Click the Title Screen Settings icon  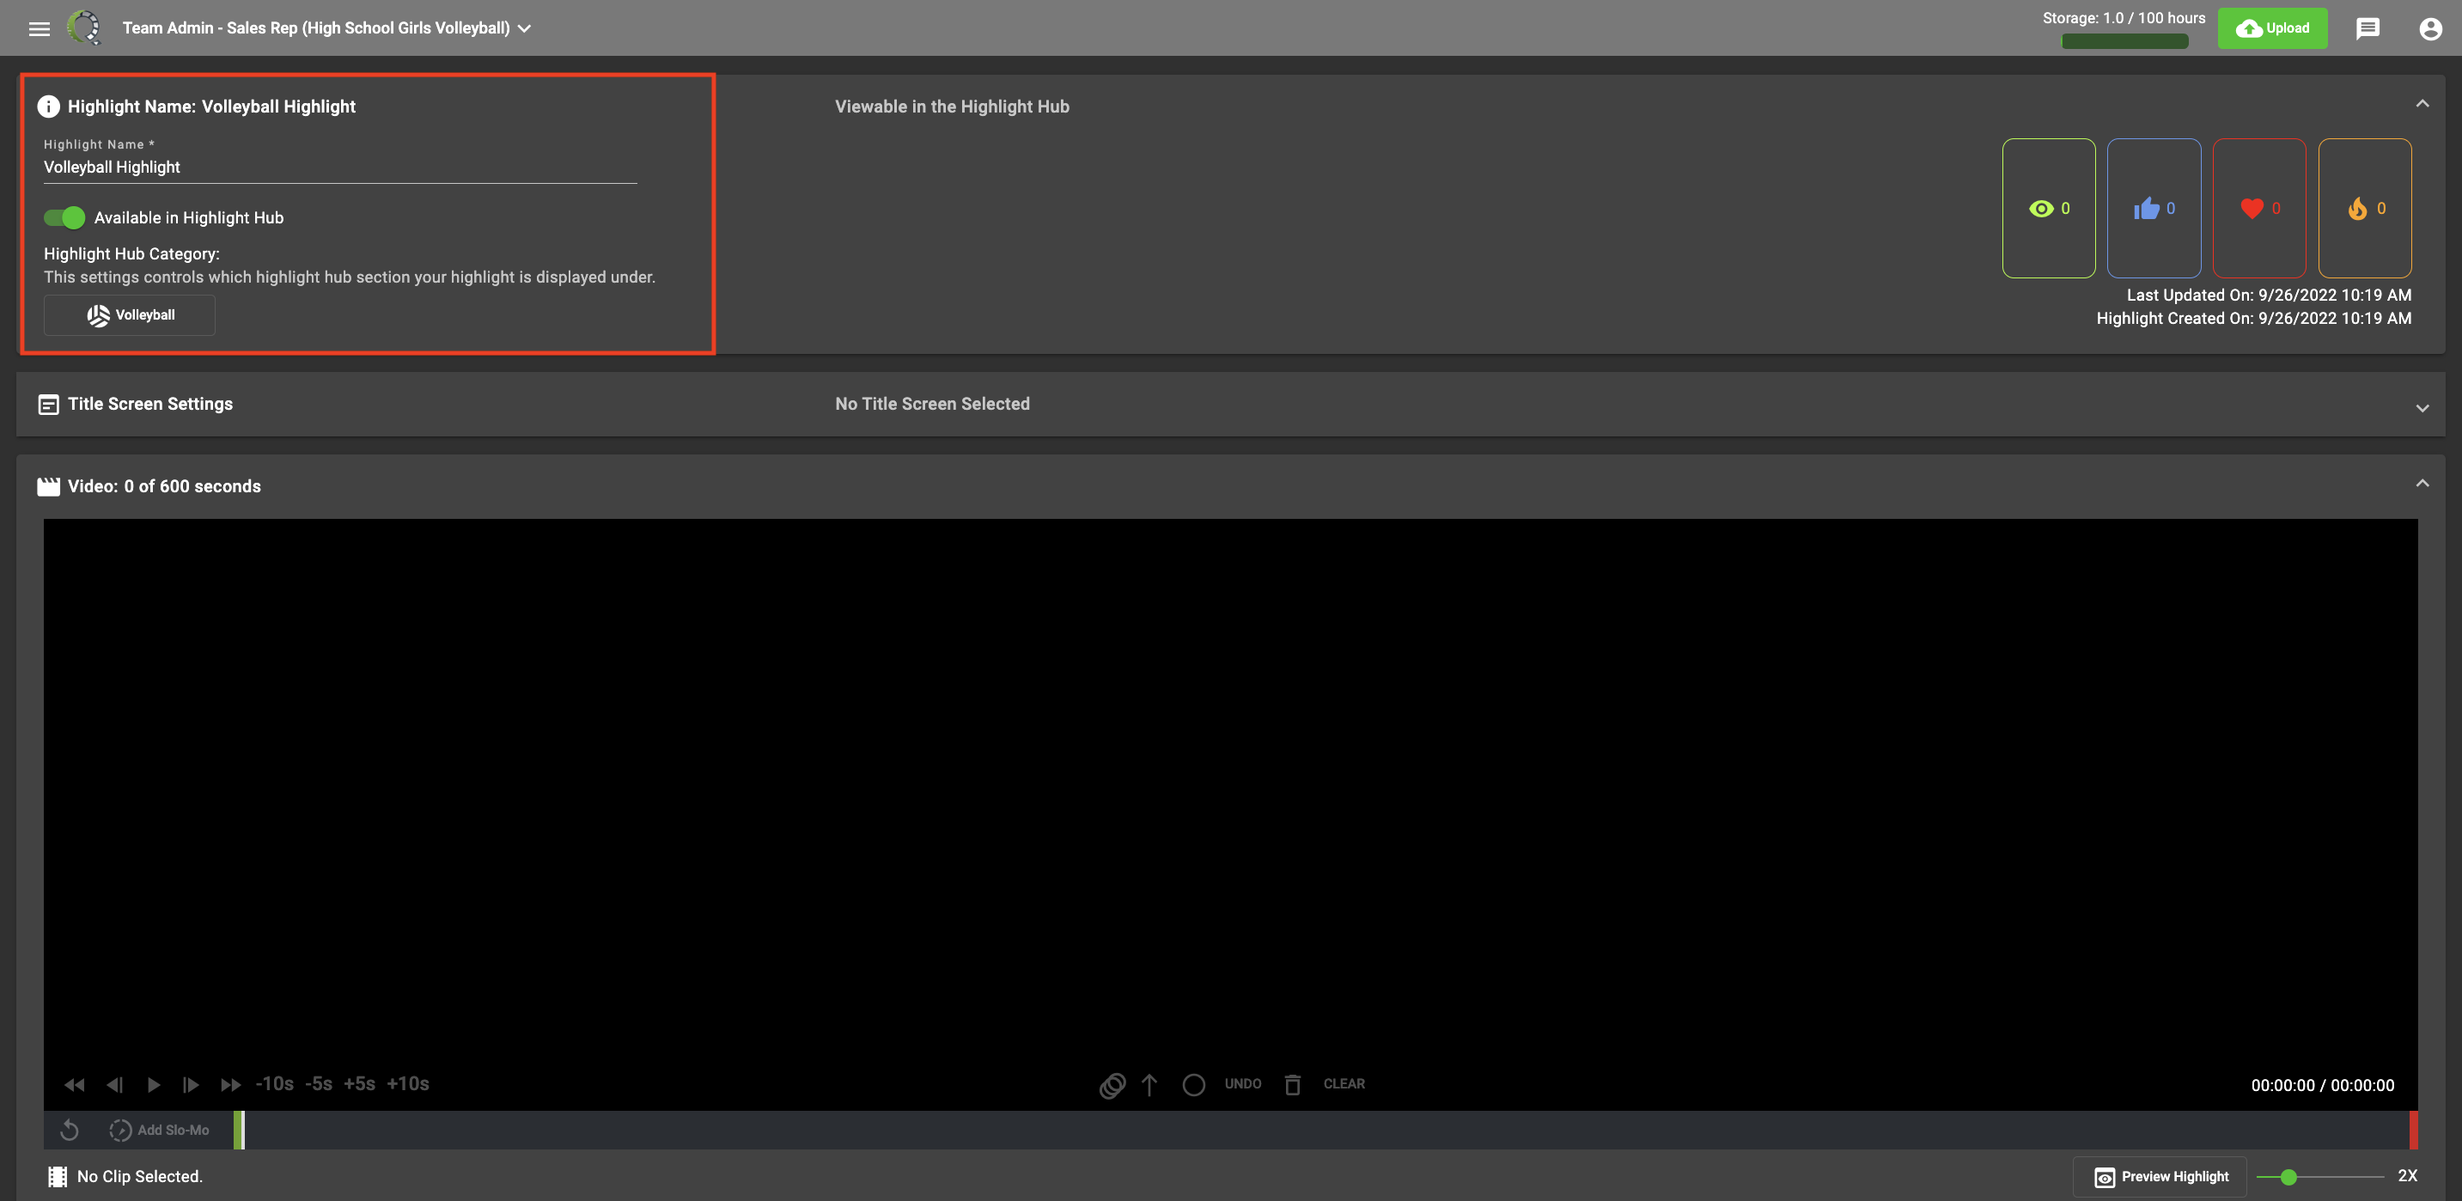[x=49, y=405]
